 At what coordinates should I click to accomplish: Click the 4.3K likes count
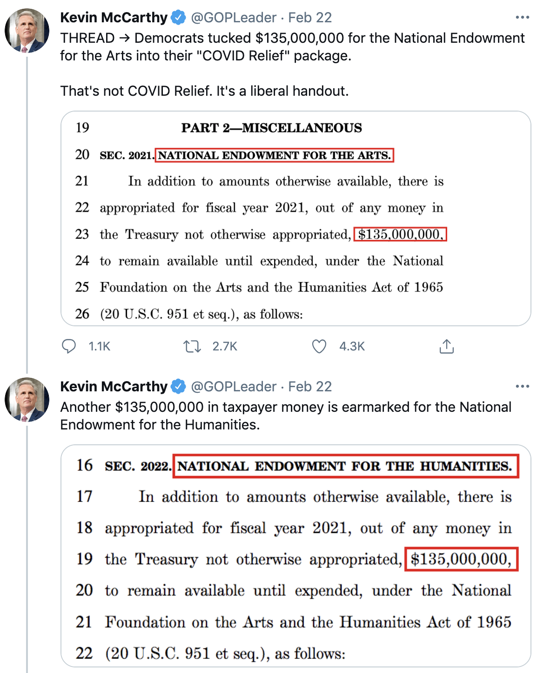point(352,346)
